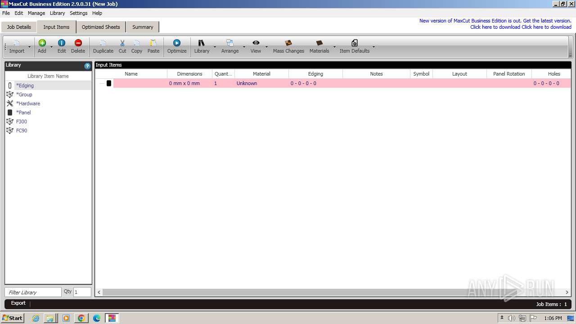Screen dimensions: 576x324
Task: Click the Import toolbar icon
Action: click(x=17, y=43)
